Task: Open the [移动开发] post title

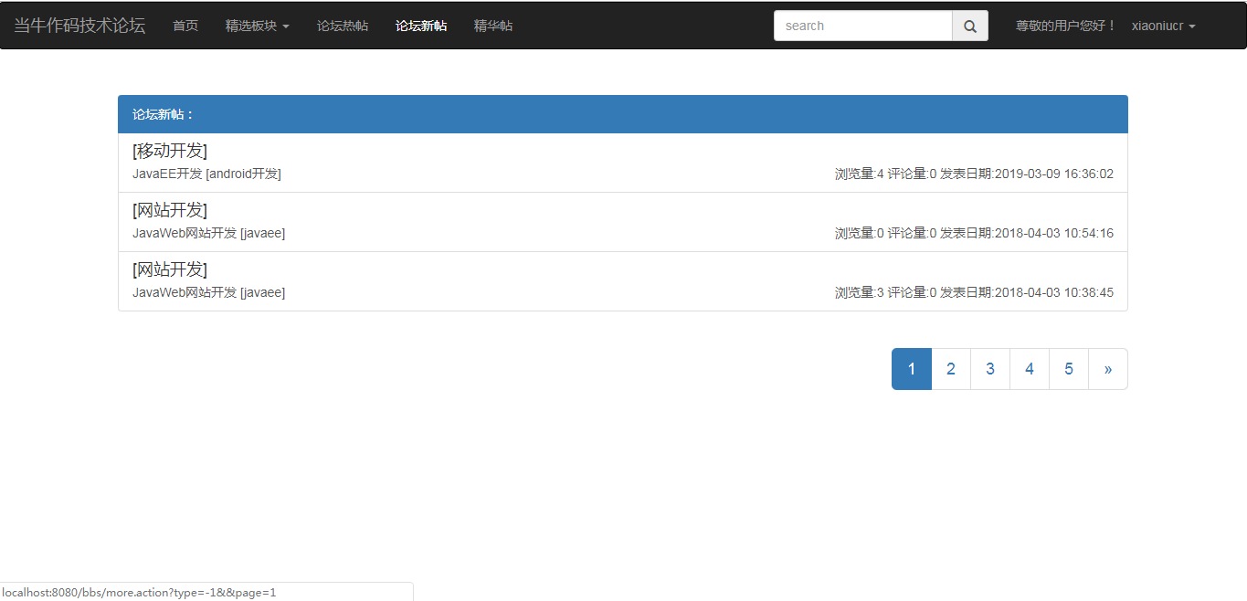Action: pyautogui.click(x=170, y=151)
